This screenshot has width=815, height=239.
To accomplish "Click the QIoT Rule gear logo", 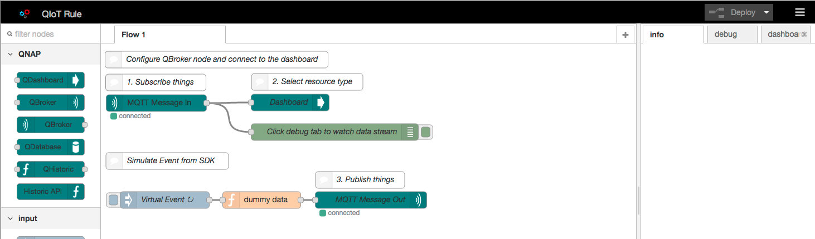I will tap(24, 13).
